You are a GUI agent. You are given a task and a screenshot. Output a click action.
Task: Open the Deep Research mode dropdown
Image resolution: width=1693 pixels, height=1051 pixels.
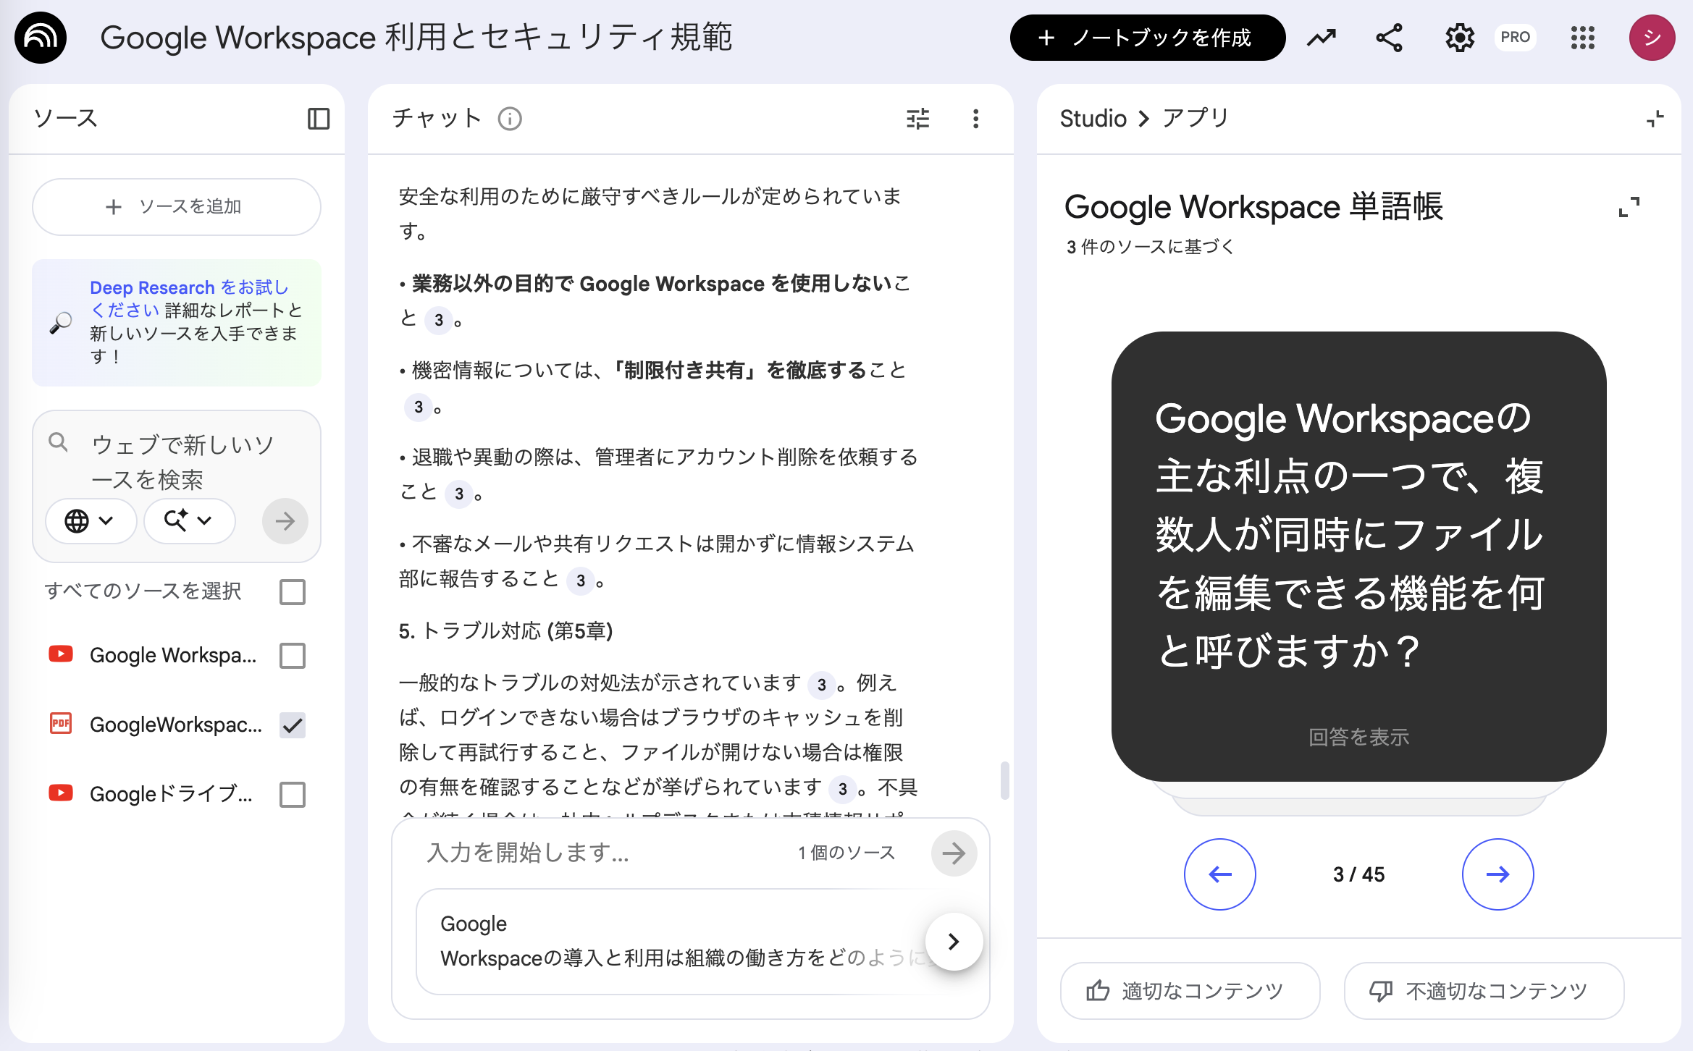click(188, 520)
